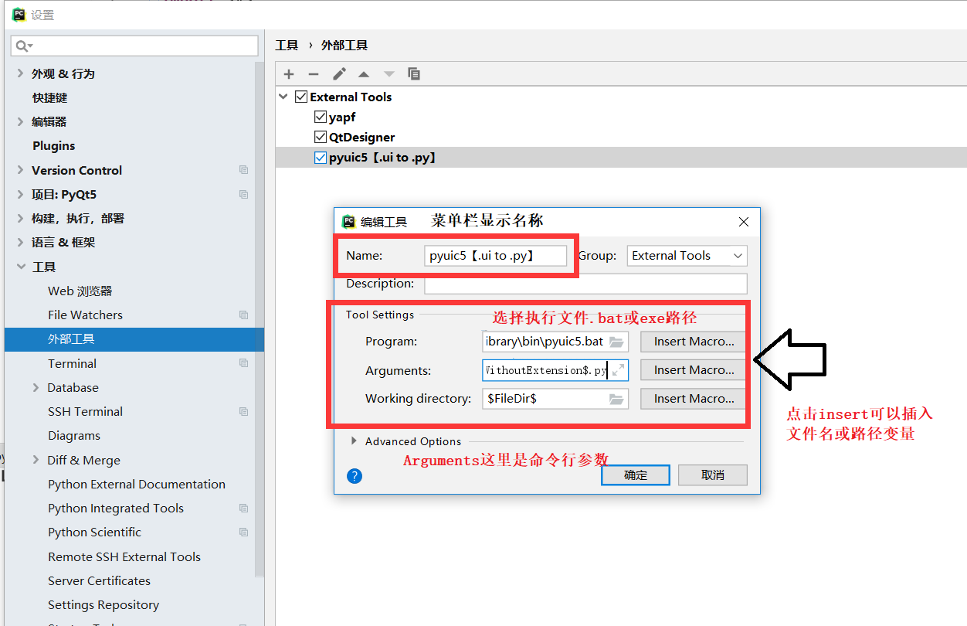Open Python External Documentation settings

tap(137, 484)
